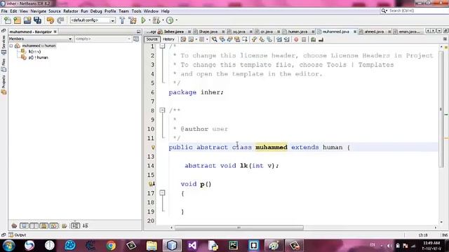
Task: Open the default config dropdown
Action: click(93, 20)
